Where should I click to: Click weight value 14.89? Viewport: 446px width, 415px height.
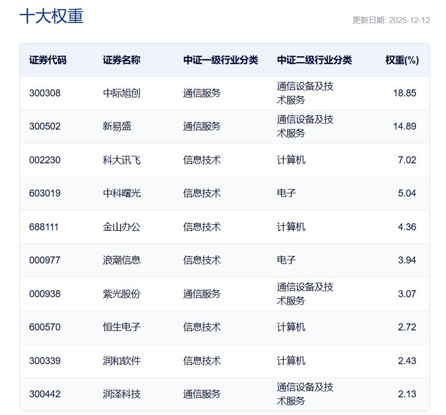coord(404,126)
